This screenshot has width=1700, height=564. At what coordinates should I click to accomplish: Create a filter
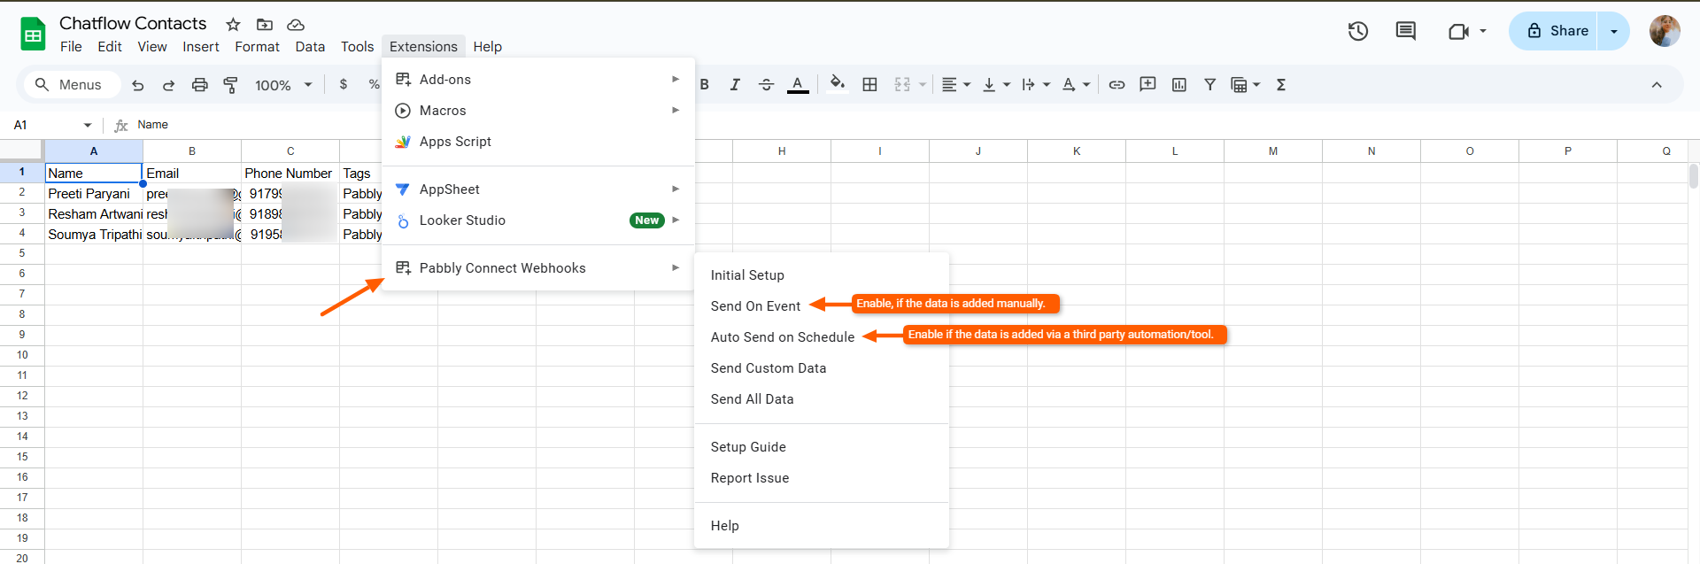[x=1209, y=85]
